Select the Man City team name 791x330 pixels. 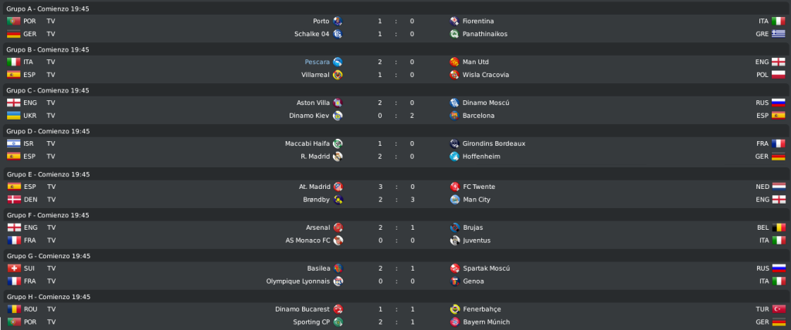point(476,200)
